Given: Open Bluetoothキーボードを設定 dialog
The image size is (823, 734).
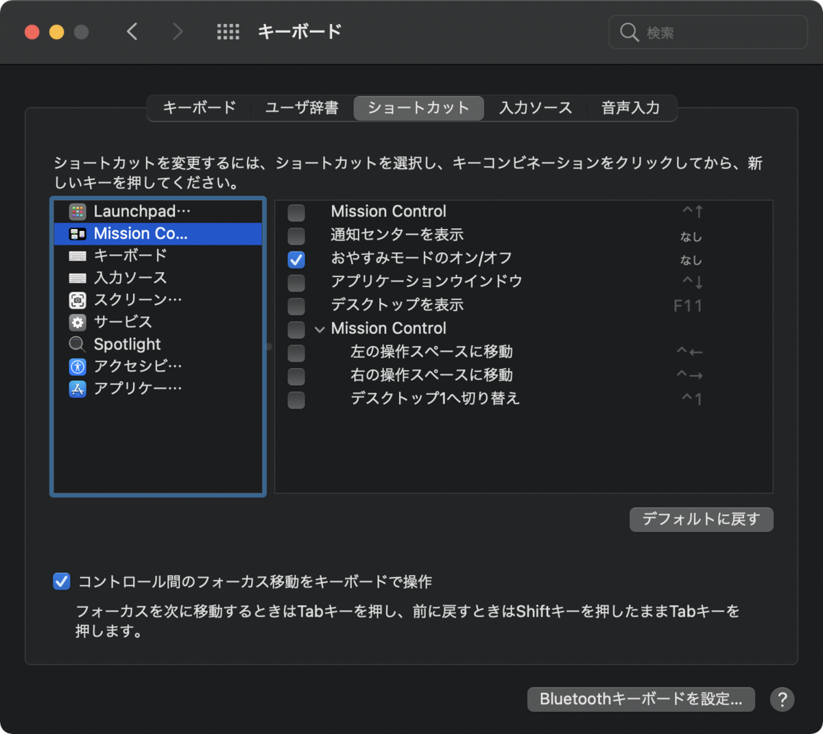Looking at the screenshot, I should coord(640,699).
